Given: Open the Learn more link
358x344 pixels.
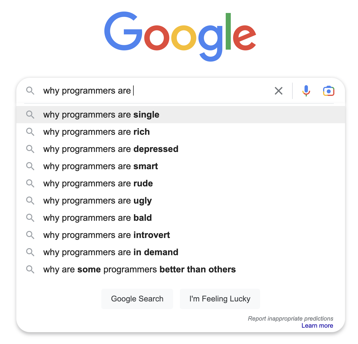Looking at the screenshot, I should coord(317,326).
